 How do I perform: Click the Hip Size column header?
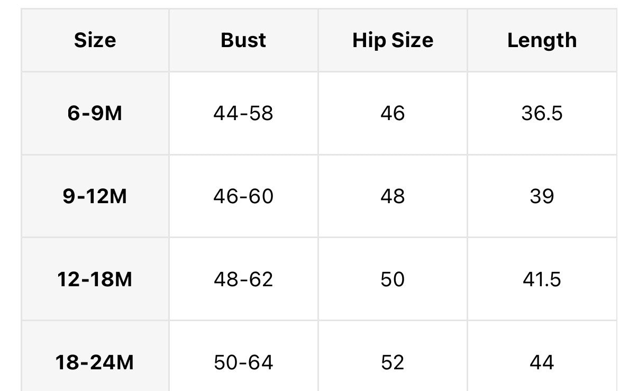[x=393, y=40]
